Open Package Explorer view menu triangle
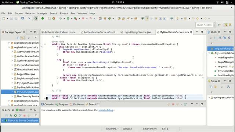The height and width of the screenshot is (132, 235). tap(36, 37)
